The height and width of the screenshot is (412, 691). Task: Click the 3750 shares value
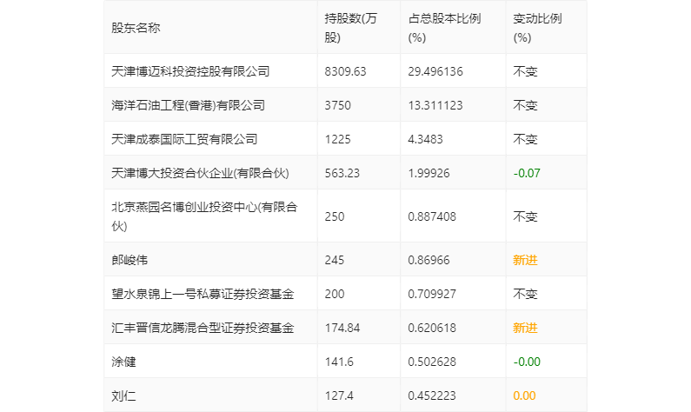338,105
